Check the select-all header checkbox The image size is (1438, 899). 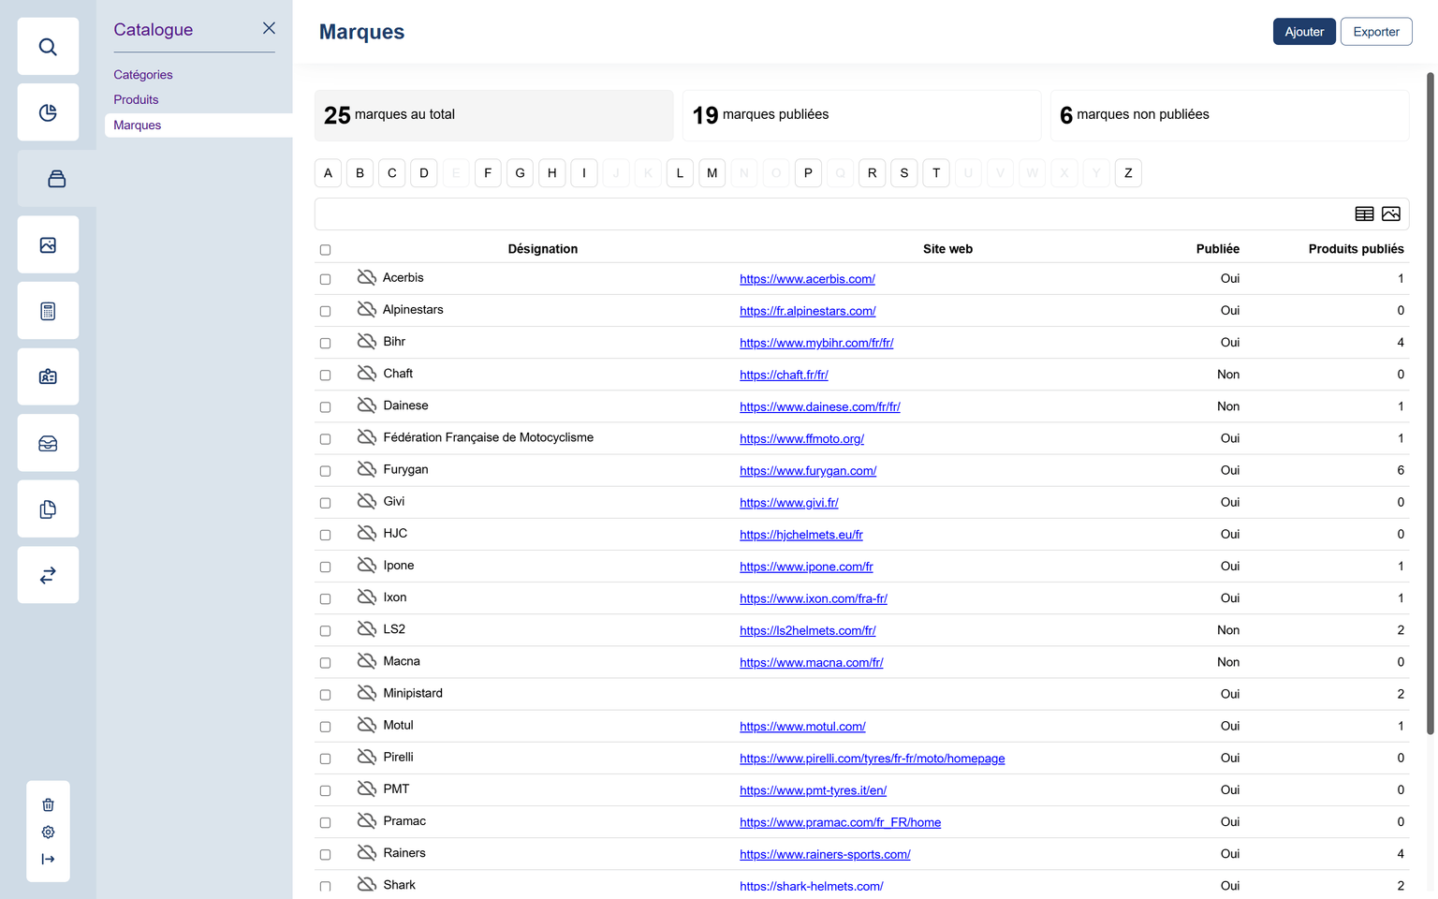325,250
